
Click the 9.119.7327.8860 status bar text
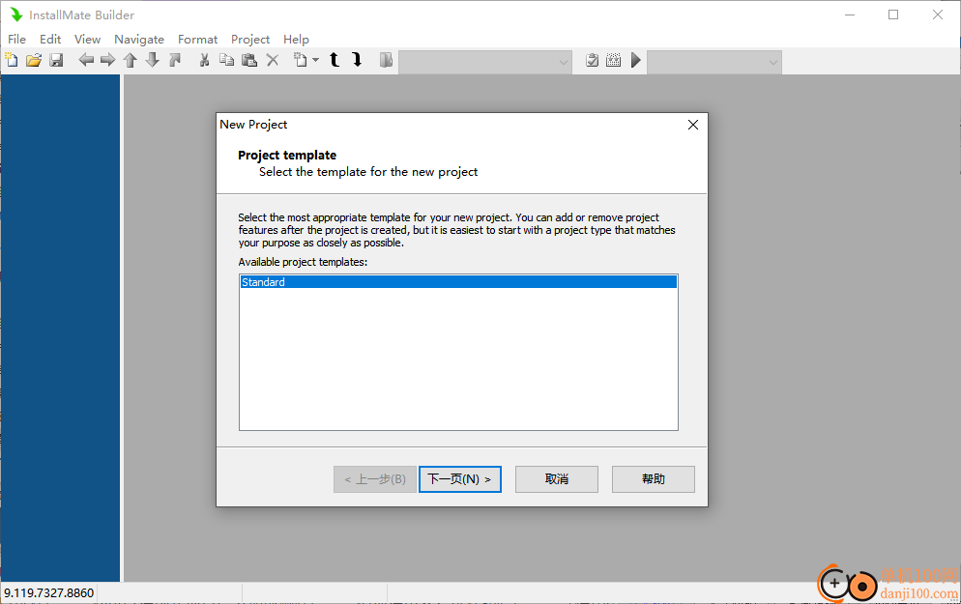pyautogui.click(x=49, y=593)
